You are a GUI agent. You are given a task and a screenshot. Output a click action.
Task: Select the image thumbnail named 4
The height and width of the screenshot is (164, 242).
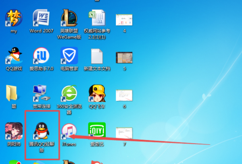coord(124,20)
